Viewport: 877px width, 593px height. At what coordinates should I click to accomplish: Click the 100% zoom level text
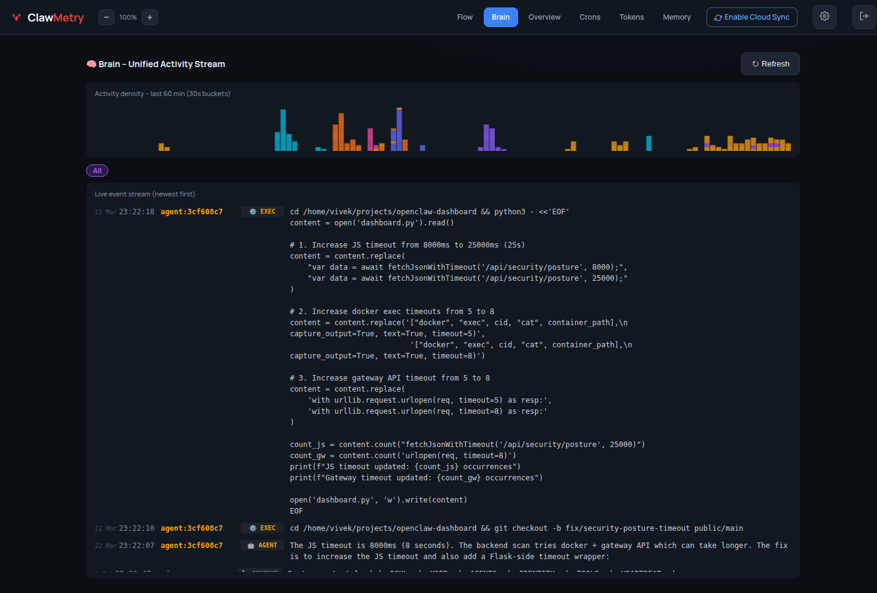coord(128,17)
